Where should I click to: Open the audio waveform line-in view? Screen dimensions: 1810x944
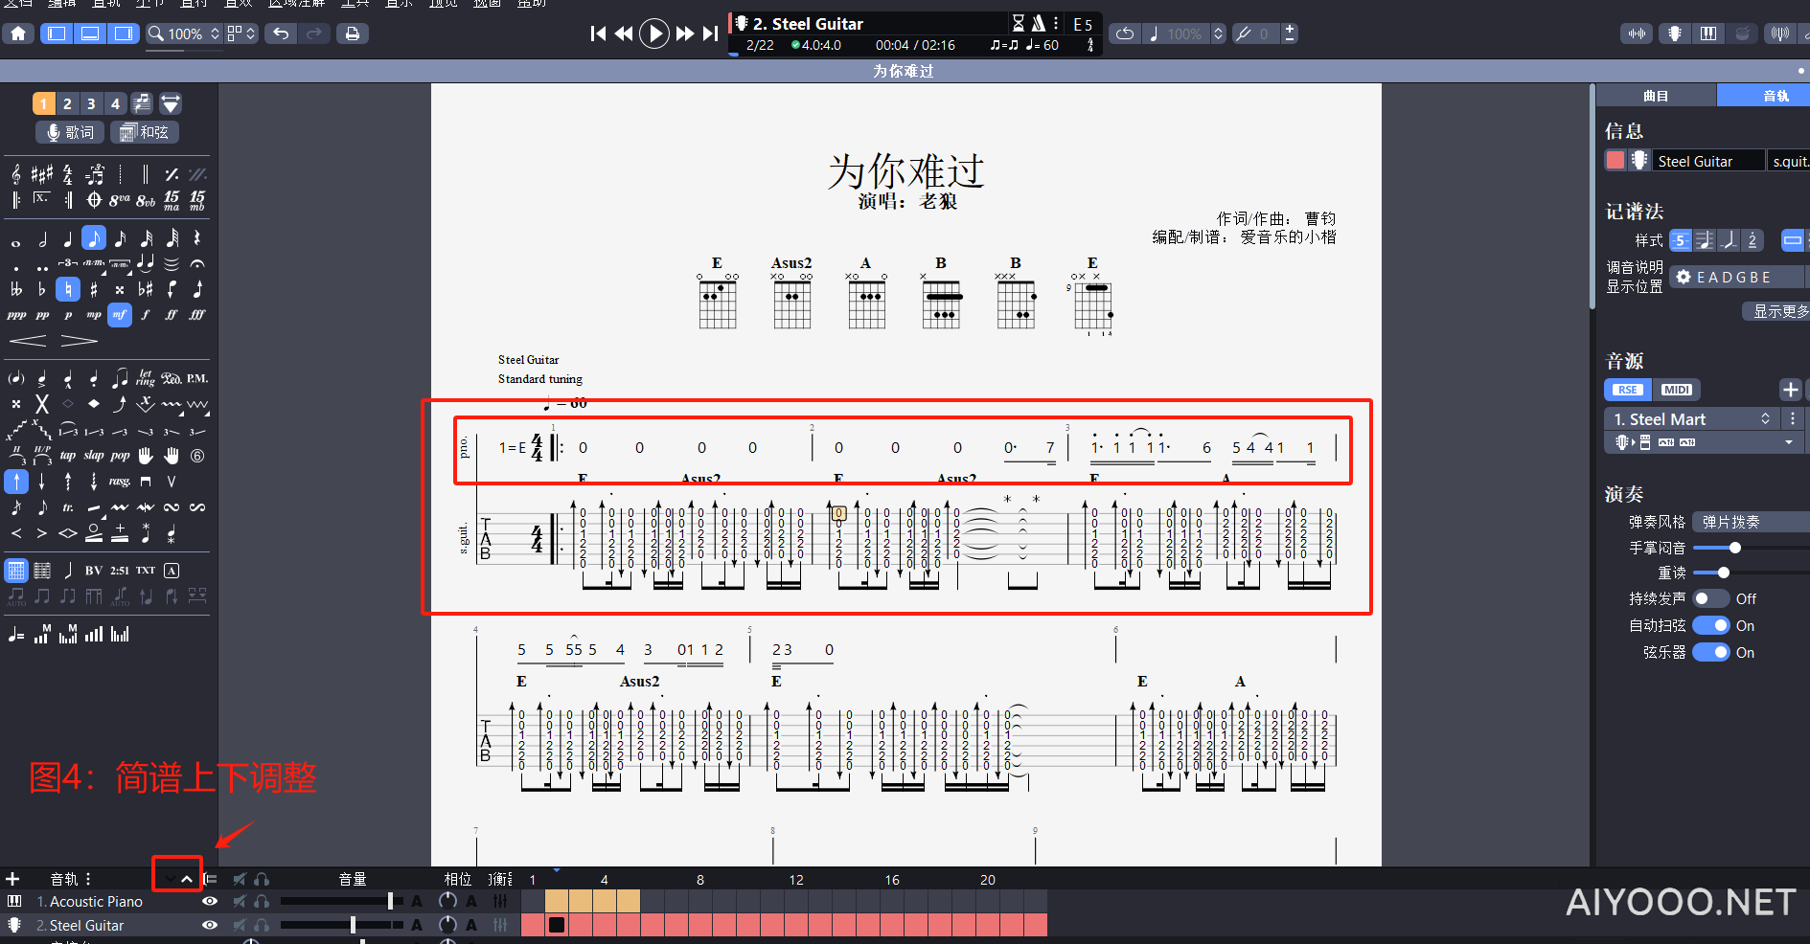click(x=1638, y=34)
